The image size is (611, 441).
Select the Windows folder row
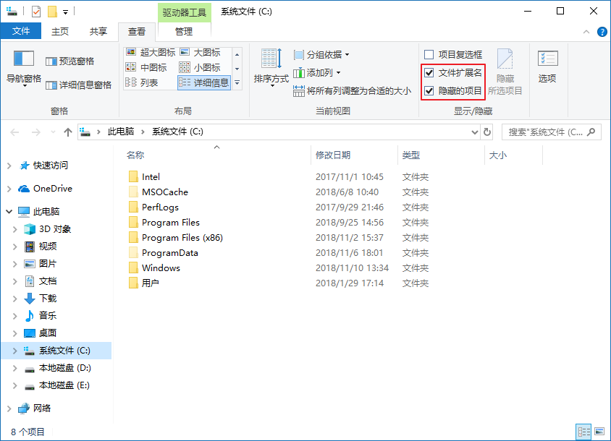point(278,267)
